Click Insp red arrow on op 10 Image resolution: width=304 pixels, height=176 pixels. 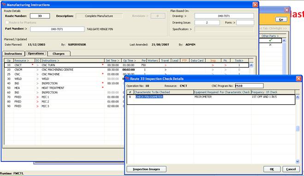213,65
